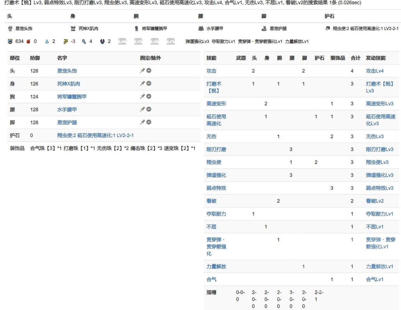Image resolution: width=401 pixels, height=310 pixels.
Task: Click the Lv1 slot badge icon
Action: (x=171, y=41)
